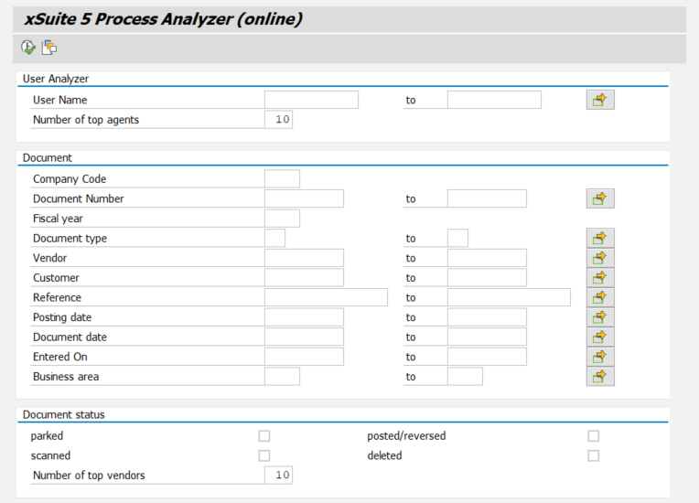Click the Business area from field

click(x=282, y=377)
